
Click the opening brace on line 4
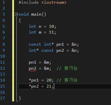click(x=20, y=21)
